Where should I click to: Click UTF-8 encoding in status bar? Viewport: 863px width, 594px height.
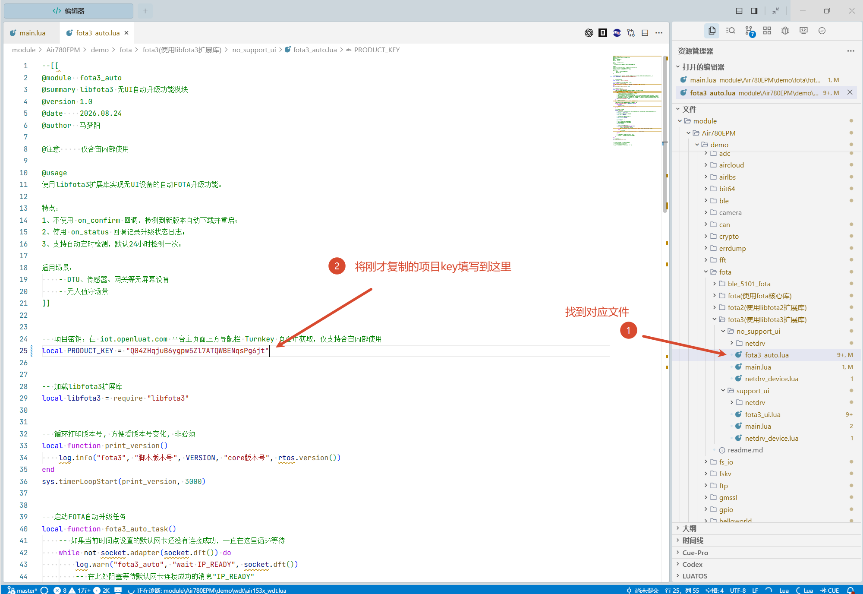click(737, 590)
